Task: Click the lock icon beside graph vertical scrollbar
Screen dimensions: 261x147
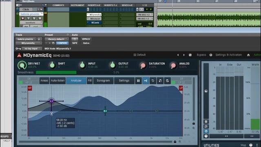Action: pos(194,123)
